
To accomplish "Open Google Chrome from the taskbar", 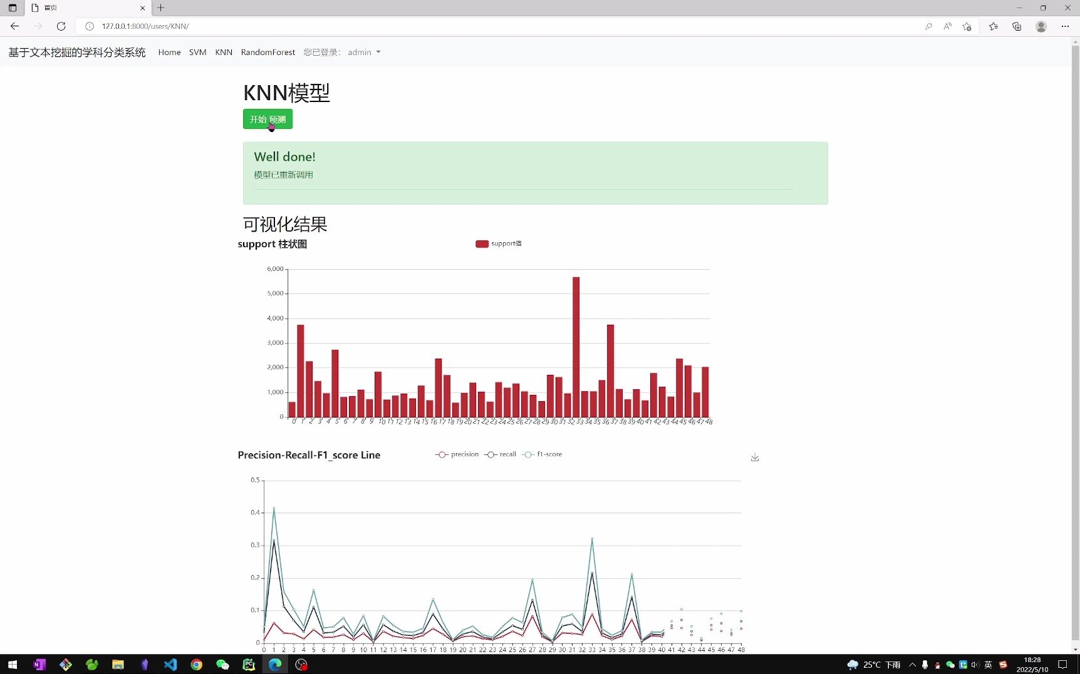I will [196, 665].
